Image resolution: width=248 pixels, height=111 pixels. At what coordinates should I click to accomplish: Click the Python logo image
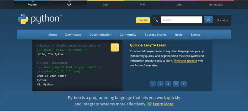40,19
